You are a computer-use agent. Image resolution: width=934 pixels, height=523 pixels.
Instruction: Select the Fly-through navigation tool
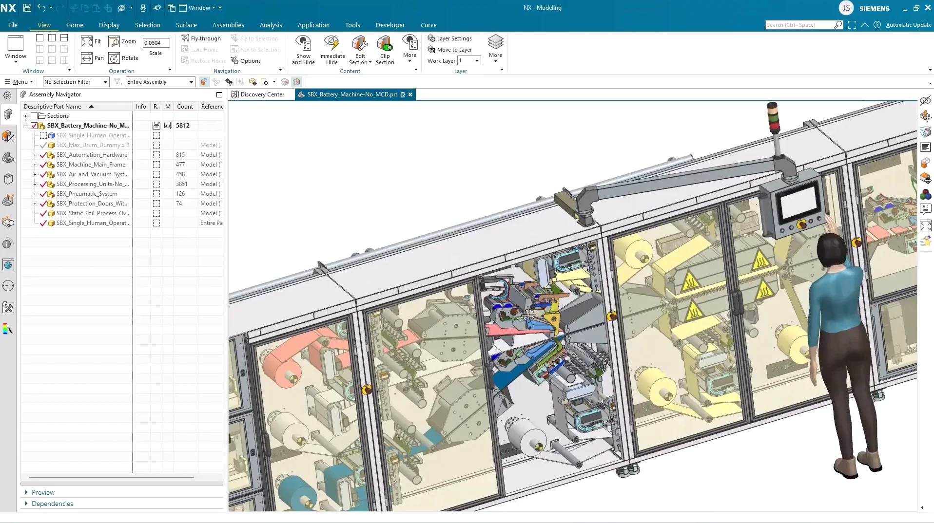(x=202, y=38)
